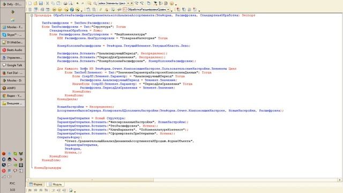
Task: Click the Bluetooth tray icon
Action: coord(4,159)
